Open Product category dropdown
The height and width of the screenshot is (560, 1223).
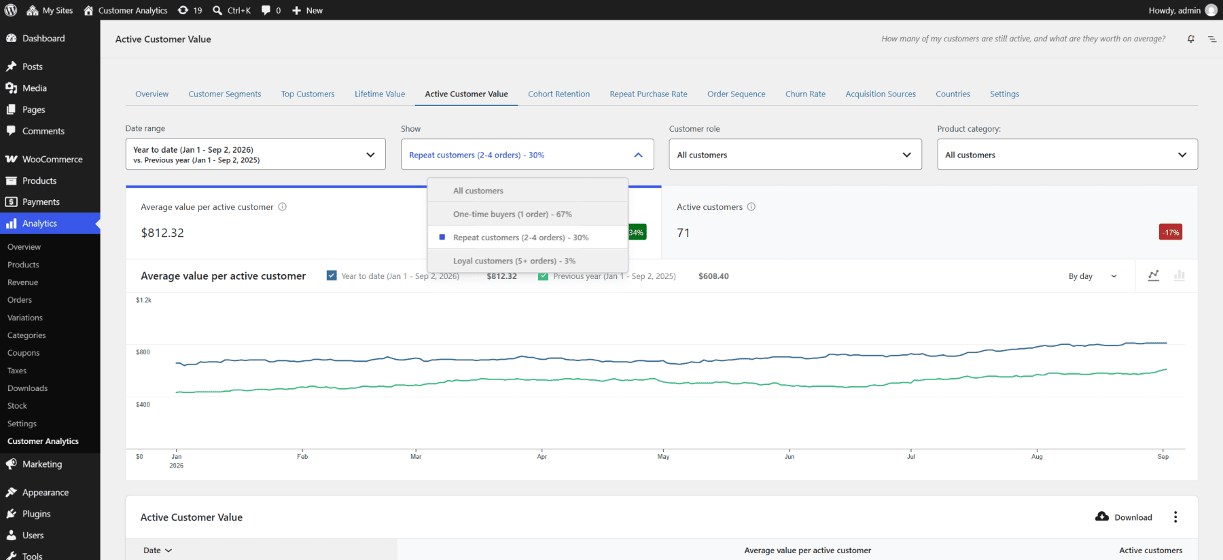(x=1067, y=155)
